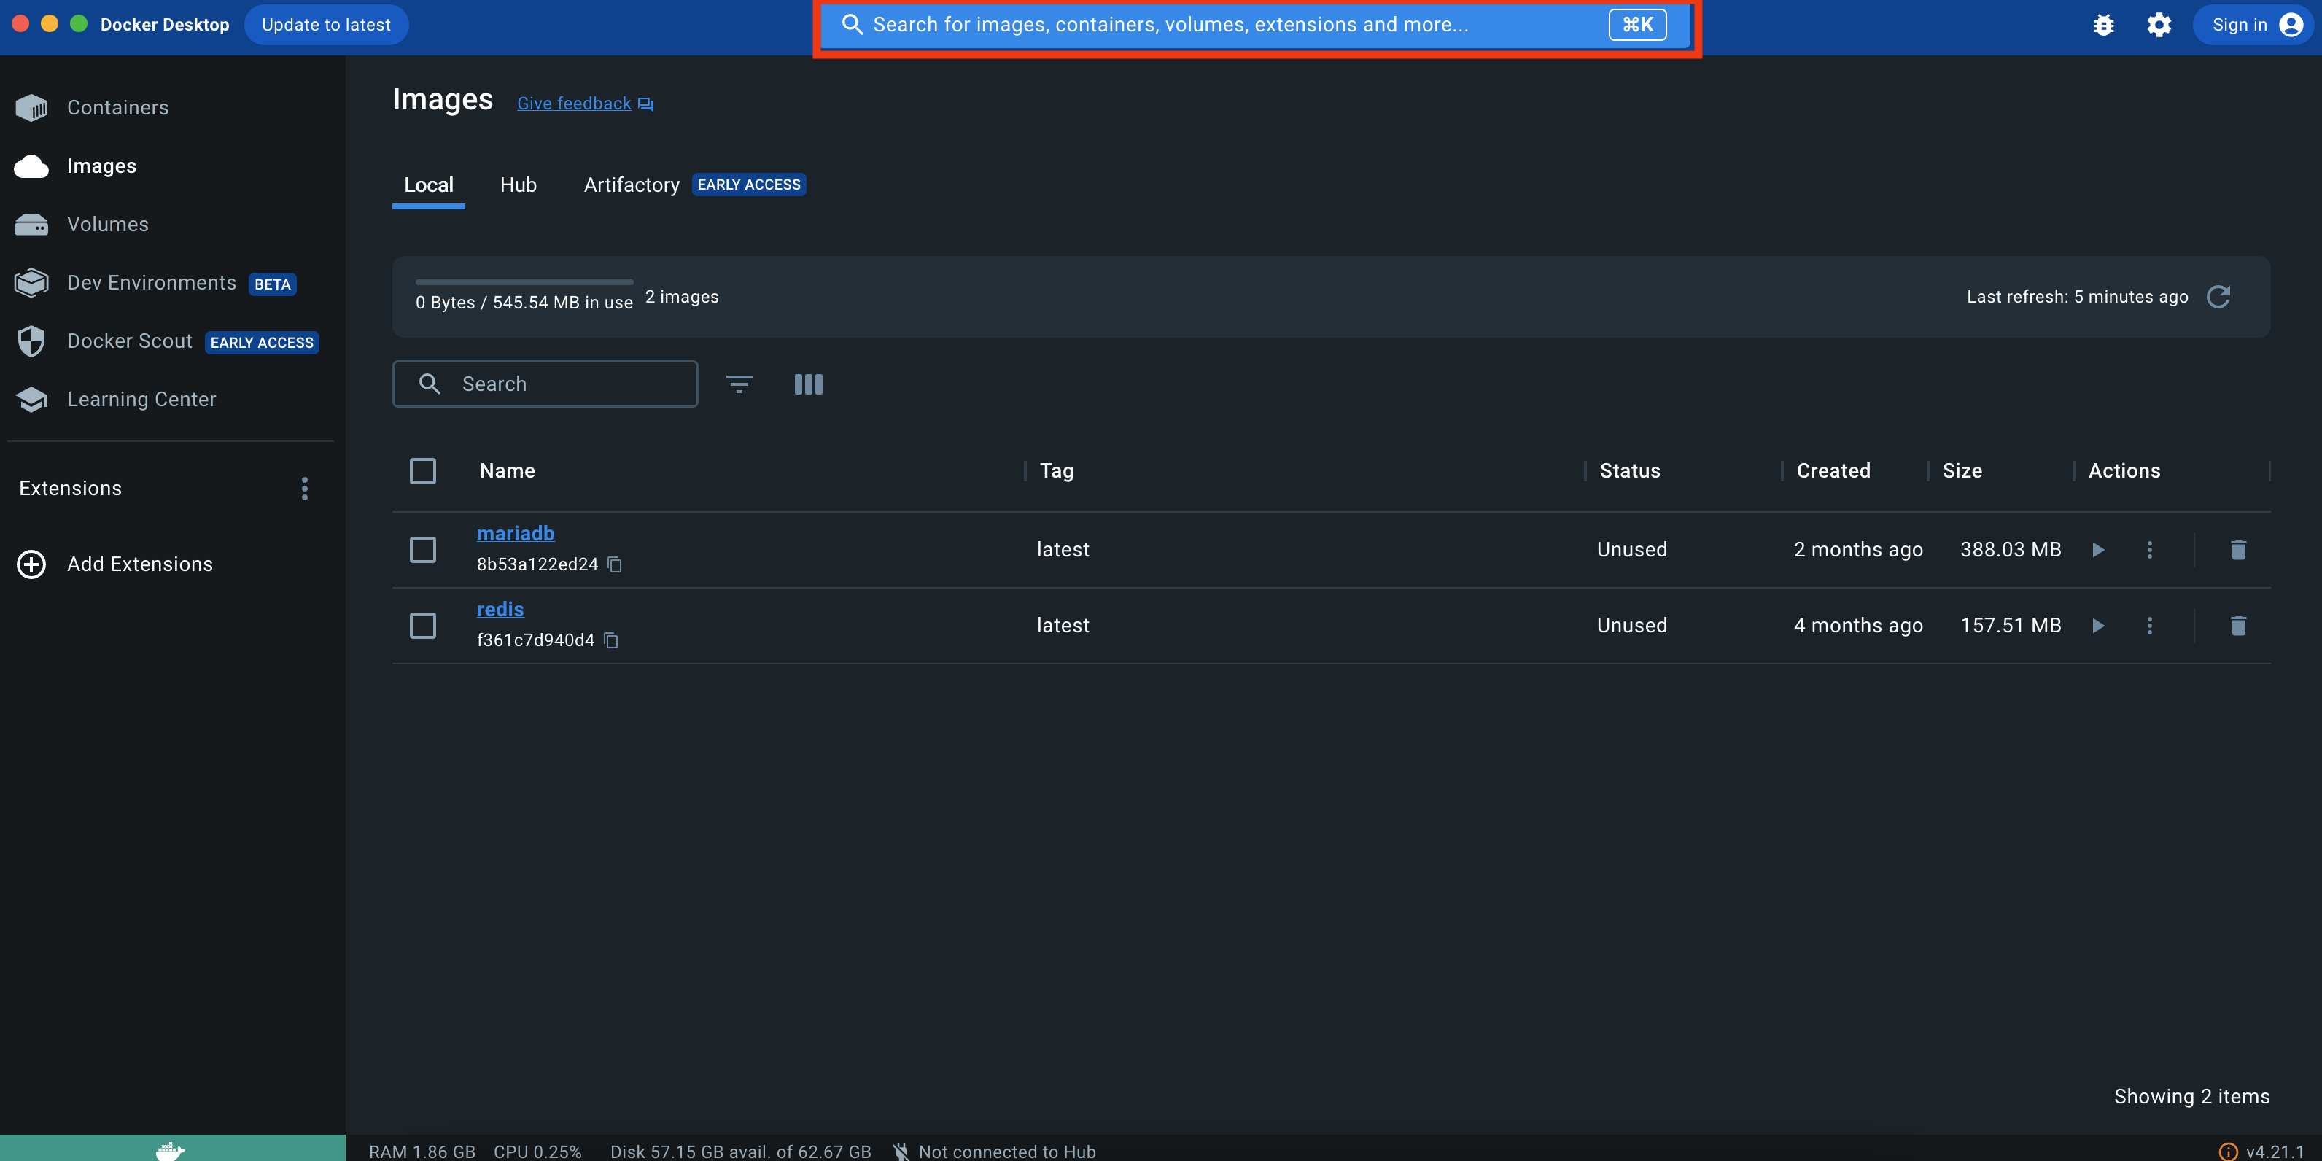
Task: Click the Docker Scout sidebar icon
Action: point(33,341)
